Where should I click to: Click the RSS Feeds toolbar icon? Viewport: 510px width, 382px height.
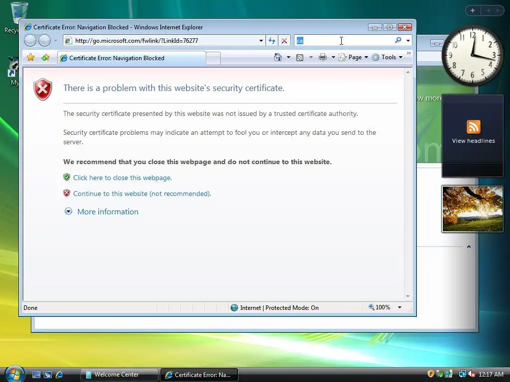coord(299,58)
